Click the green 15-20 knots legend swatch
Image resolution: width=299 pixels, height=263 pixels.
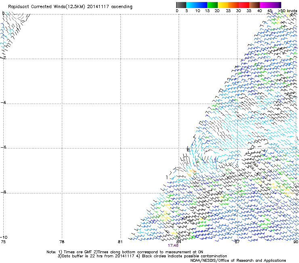pyautogui.click(x=213, y=5)
